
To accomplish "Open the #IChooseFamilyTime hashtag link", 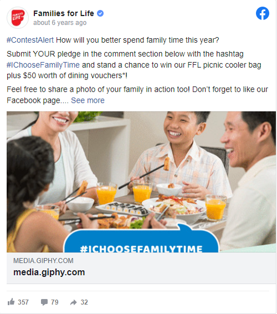I will point(43,65).
